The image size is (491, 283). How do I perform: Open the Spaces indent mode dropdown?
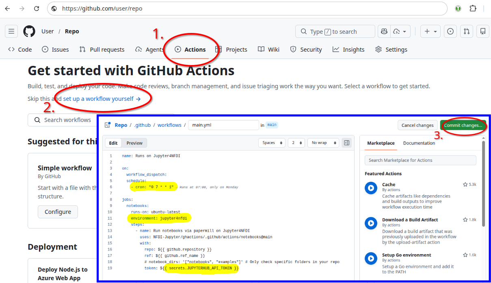[x=272, y=143]
